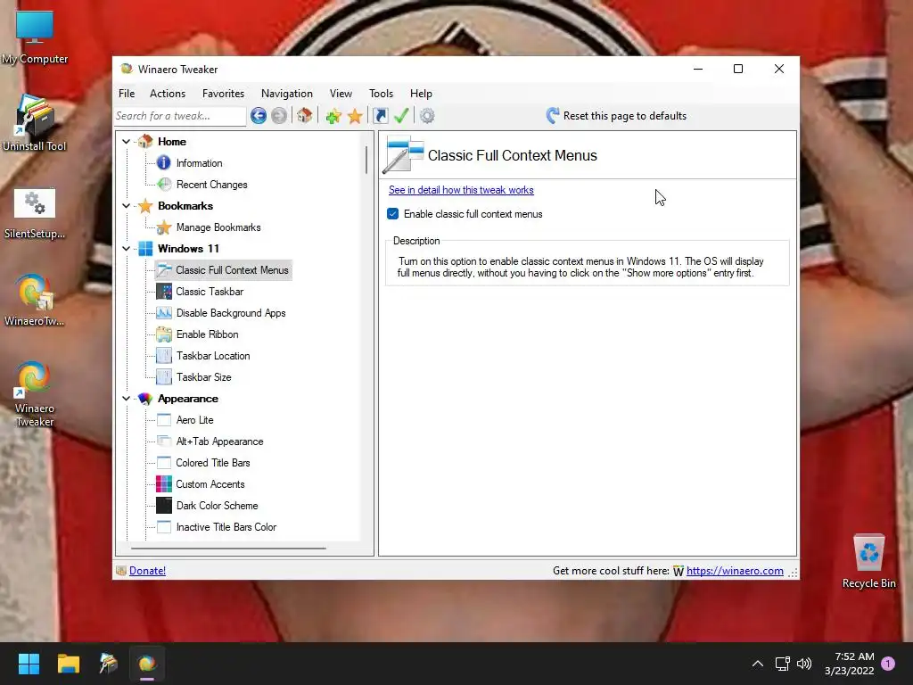Click the Taskbar Size icon

pos(164,377)
